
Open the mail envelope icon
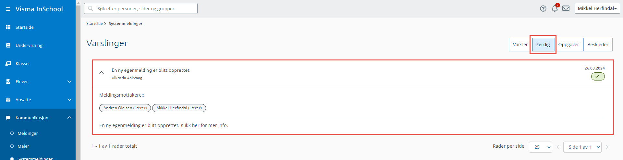pyautogui.click(x=566, y=8)
